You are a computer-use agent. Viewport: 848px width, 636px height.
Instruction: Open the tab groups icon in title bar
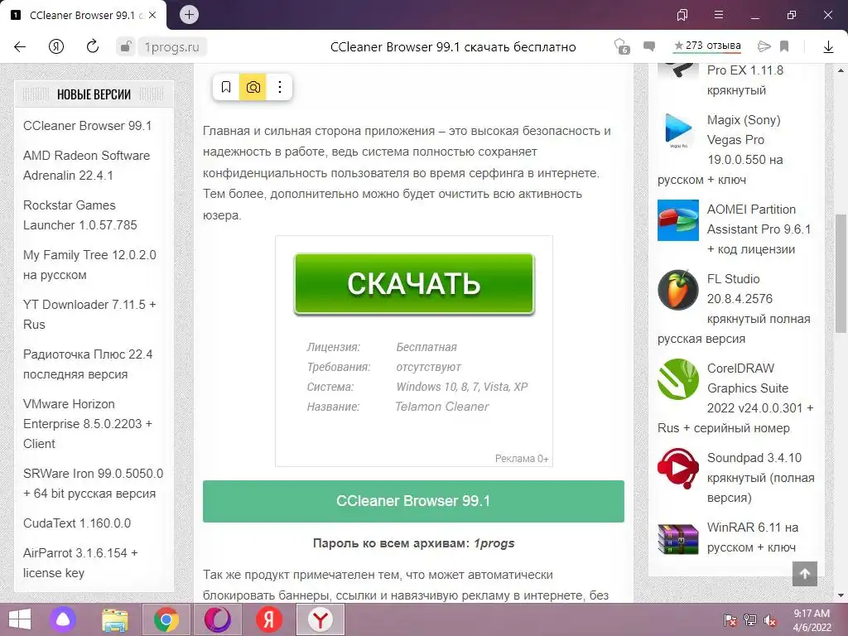(x=682, y=15)
